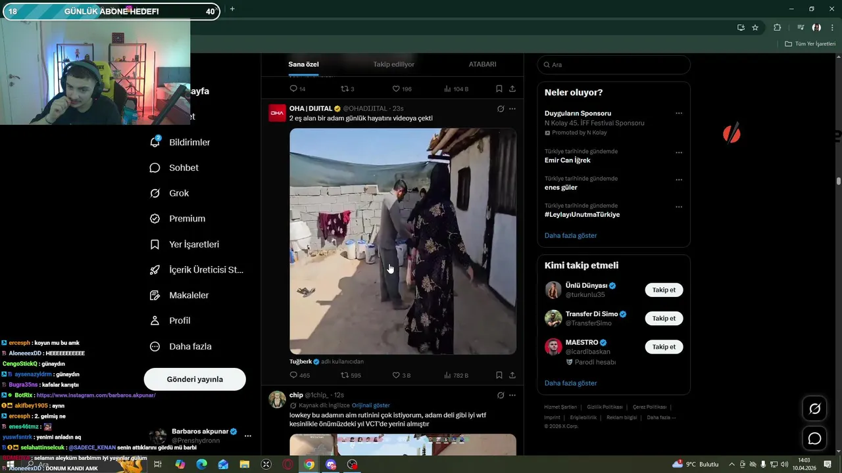Open options for enes güler trend

click(679, 179)
